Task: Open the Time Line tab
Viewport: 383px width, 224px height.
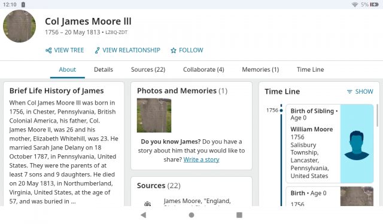Action: coord(310,69)
